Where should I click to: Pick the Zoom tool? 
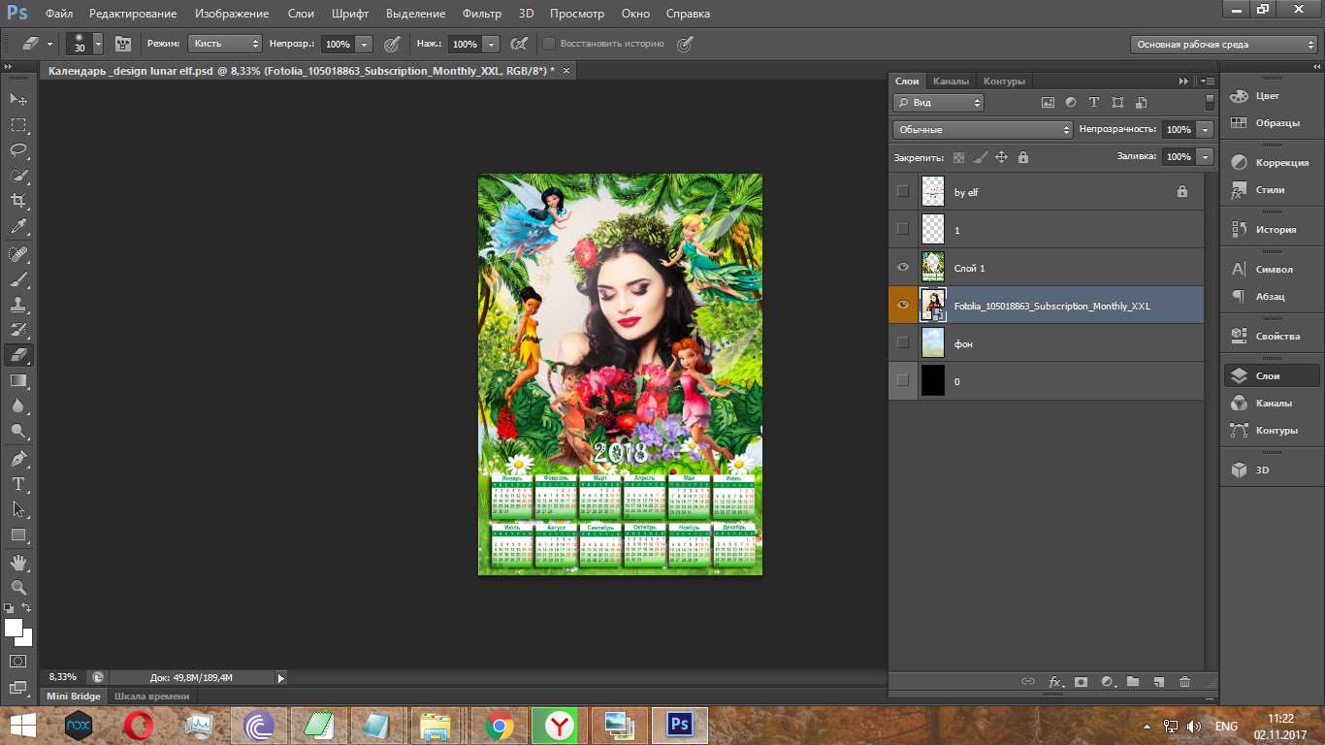tap(18, 588)
